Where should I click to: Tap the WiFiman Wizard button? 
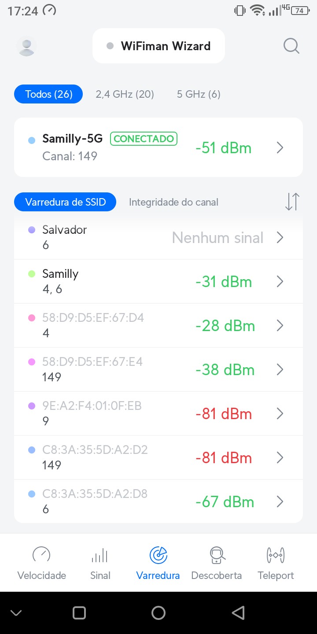(158, 46)
